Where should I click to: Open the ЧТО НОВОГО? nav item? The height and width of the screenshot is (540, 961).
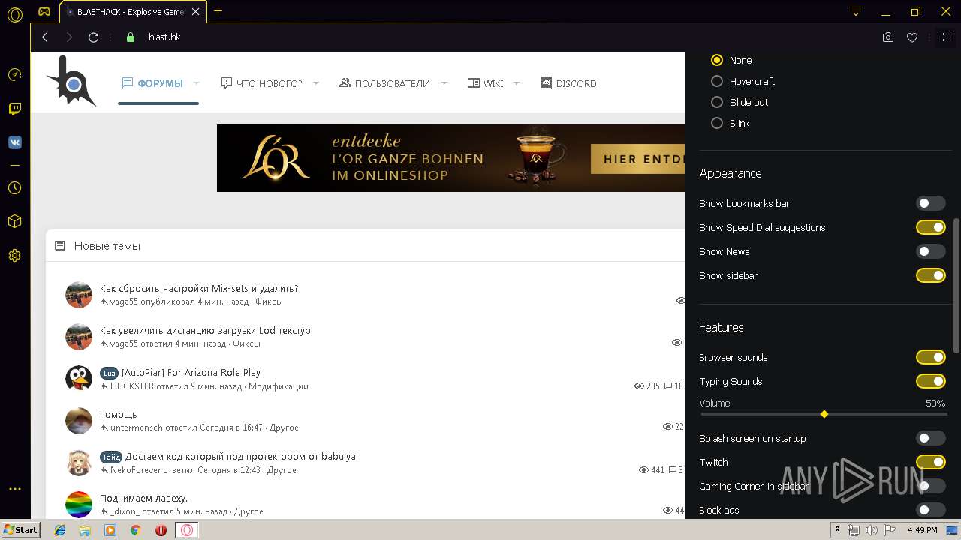point(261,83)
